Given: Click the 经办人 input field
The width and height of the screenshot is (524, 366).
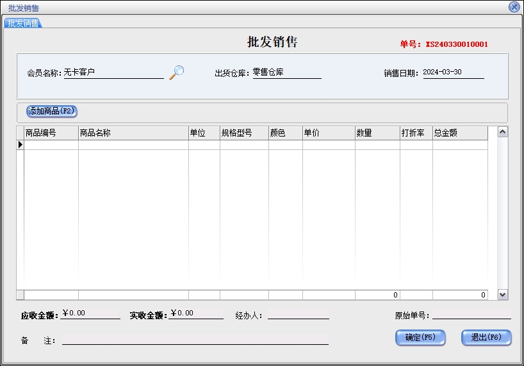Looking at the screenshot, I should (298, 315).
